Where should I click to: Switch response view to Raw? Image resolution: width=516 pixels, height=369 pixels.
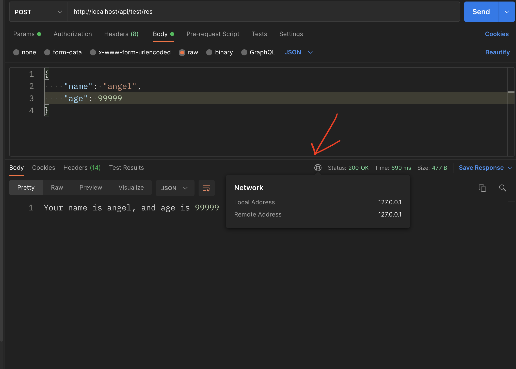(57, 188)
